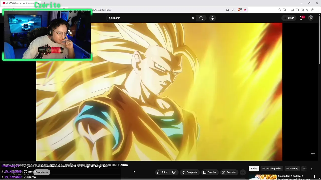The height and width of the screenshot is (180, 321).
Task: Open the Crear upload menu
Action: pyautogui.click(x=289, y=18)
